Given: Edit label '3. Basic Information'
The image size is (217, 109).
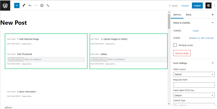Looking at the screenshot, I should click(27, 92).
